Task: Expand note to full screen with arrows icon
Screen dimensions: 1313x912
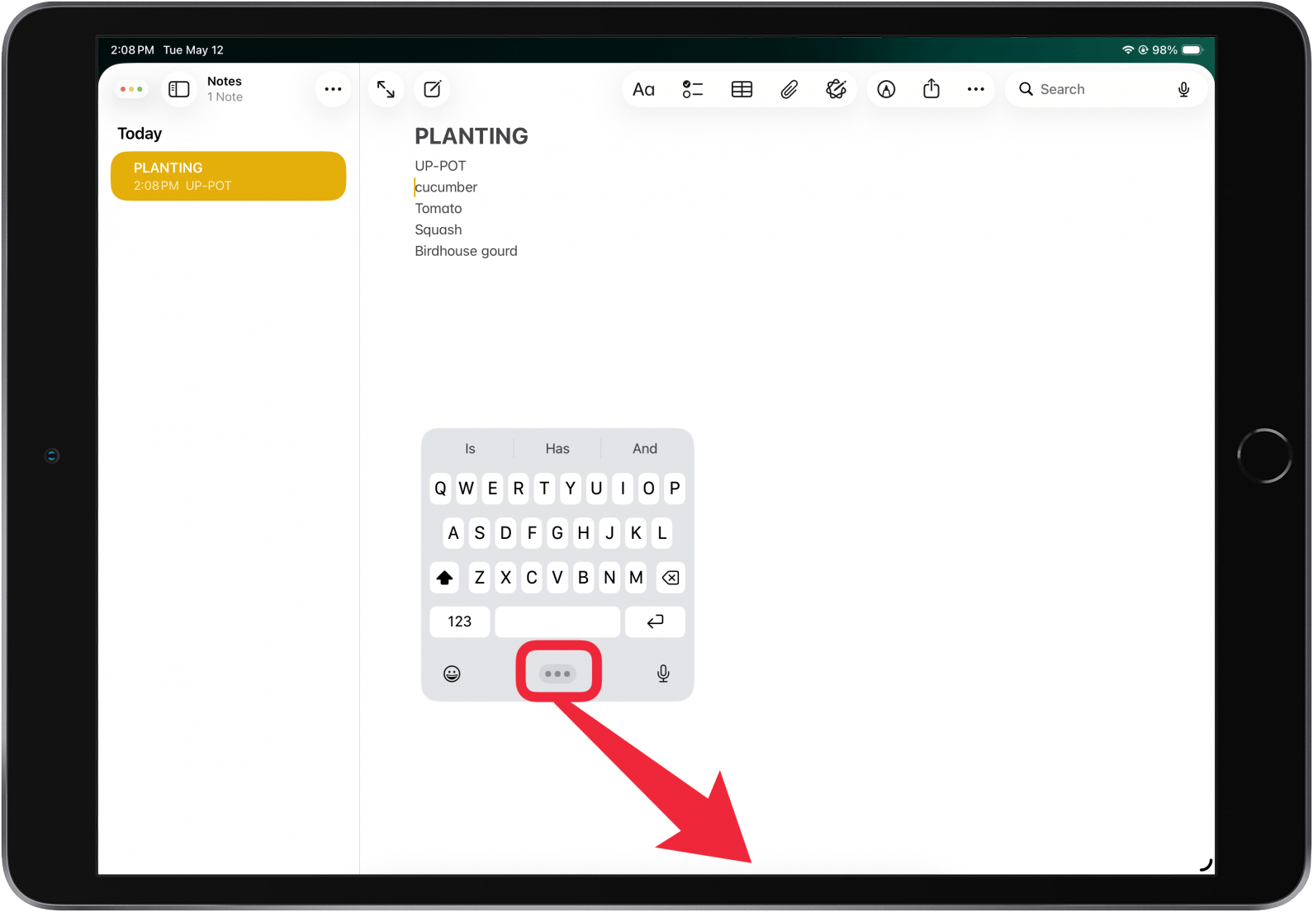Action: tap(386, 89)
